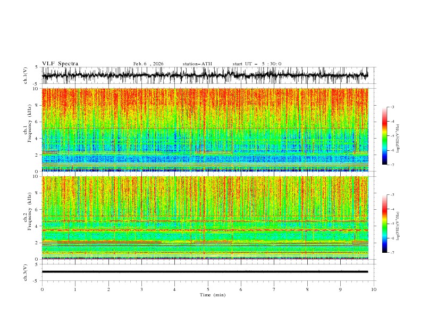Click the ch.2 "Frequency (kHz)" axis label
421x325 pixels.
[x=30, y=211]
